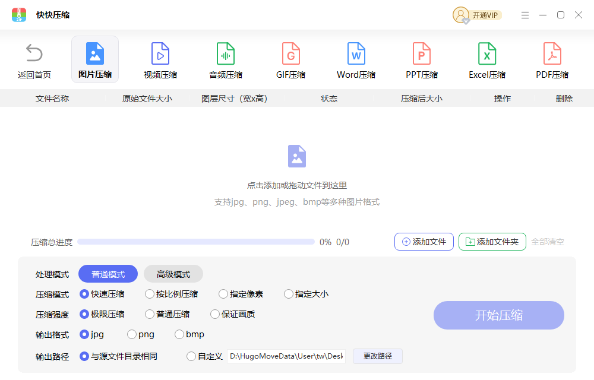Image resolution: width=594 pixels, height=380 pixels.
Task: Set output format to png
Action: [141, 334]
